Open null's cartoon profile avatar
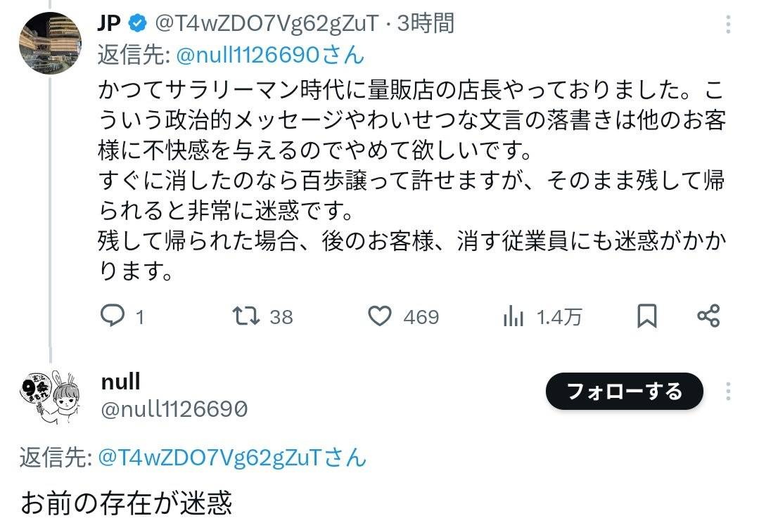The width and height of the screenshot is (759, 523). coord(50,396)
